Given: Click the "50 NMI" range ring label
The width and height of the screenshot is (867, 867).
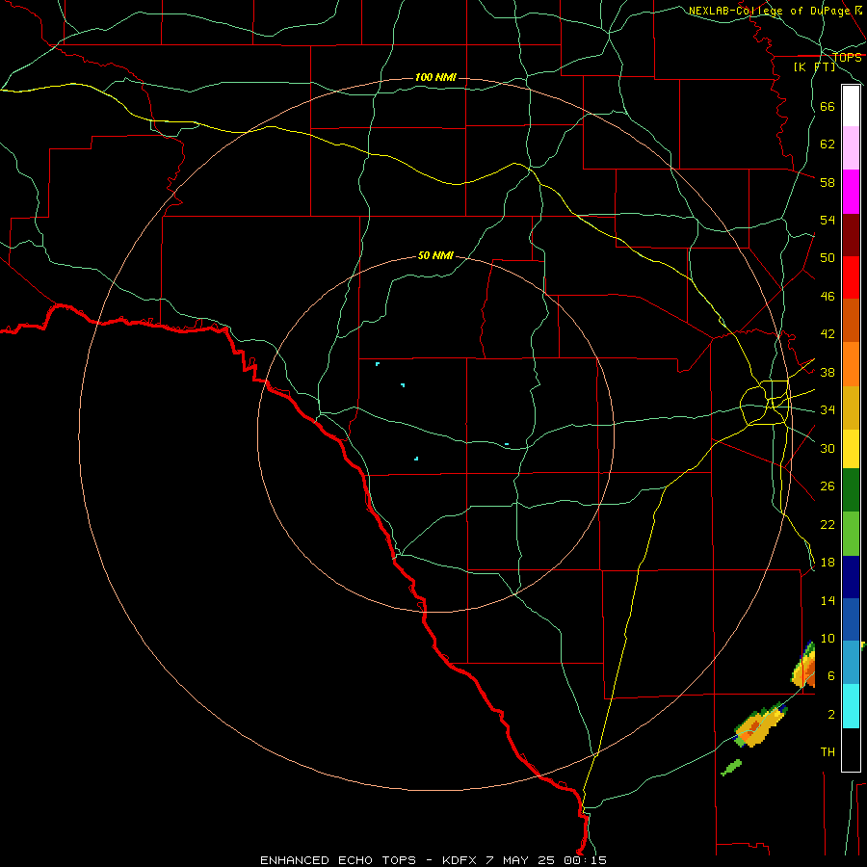Looking at the screenshot, I should pyautogui.click(x=435, y=255).
